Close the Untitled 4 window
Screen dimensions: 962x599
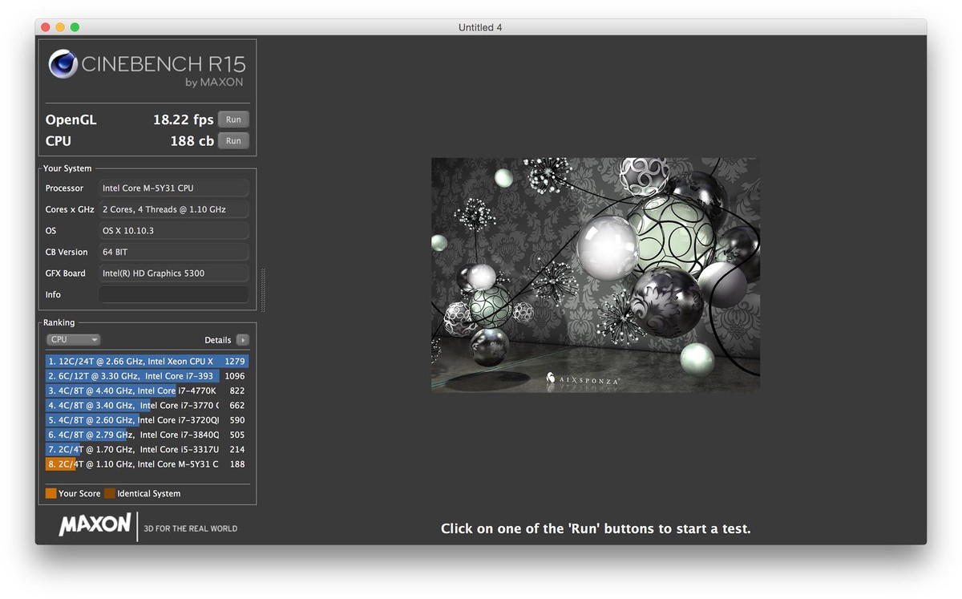(x=46, y=27)
